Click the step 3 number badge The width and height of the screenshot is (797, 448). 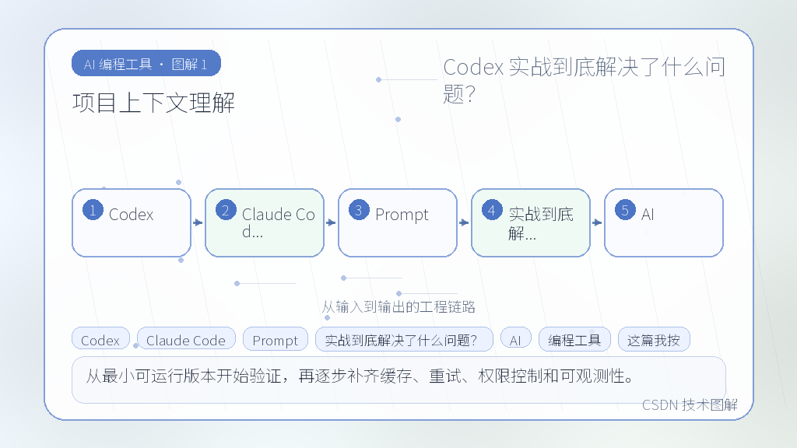(x=359, y=210)
